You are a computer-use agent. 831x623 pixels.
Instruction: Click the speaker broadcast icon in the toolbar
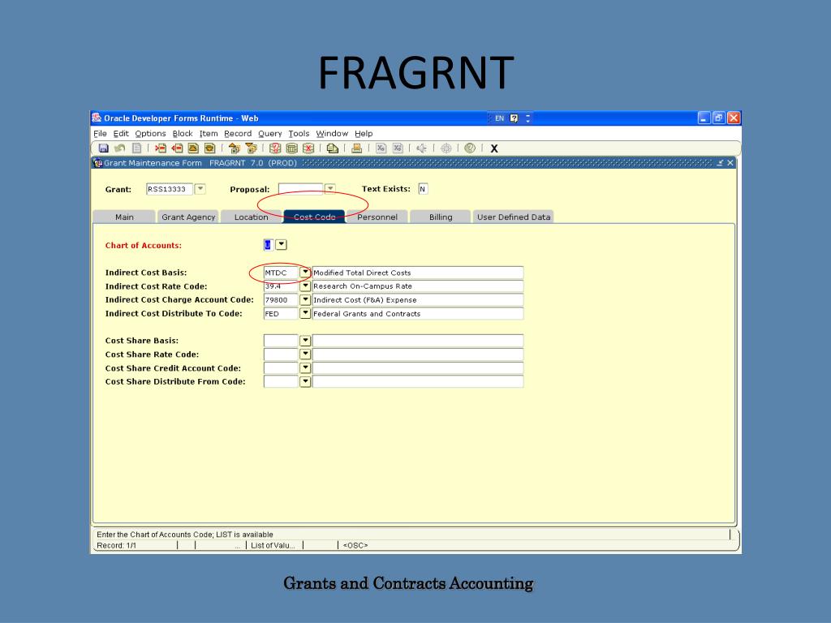(421, 148)
